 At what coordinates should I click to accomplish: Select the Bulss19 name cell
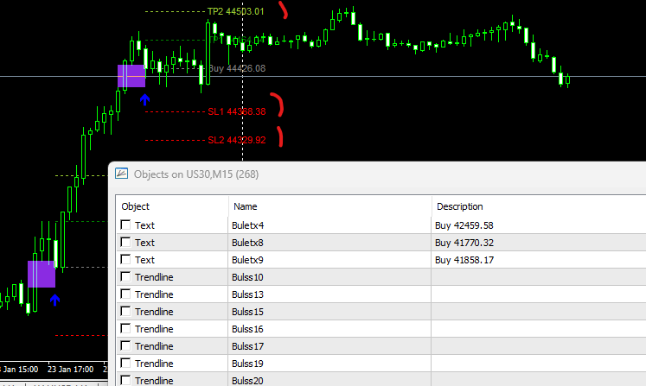pyautogui.click(x=329, y=364)
